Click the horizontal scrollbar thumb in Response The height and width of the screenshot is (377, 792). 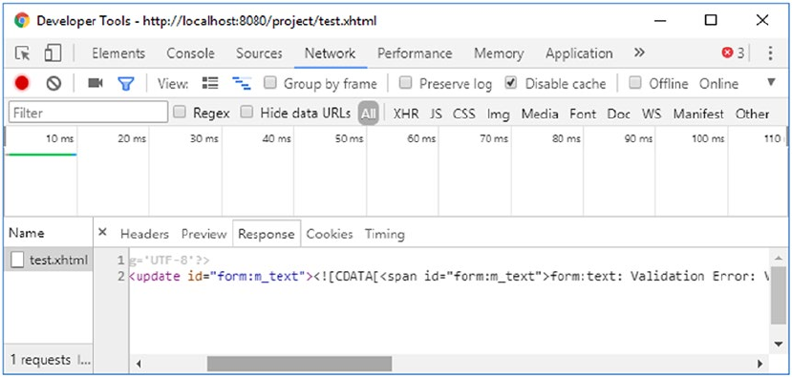click(x=300, y=364)
